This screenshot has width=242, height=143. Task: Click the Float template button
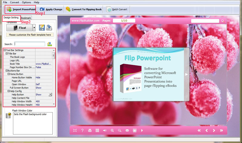click(x=19, y=28)
